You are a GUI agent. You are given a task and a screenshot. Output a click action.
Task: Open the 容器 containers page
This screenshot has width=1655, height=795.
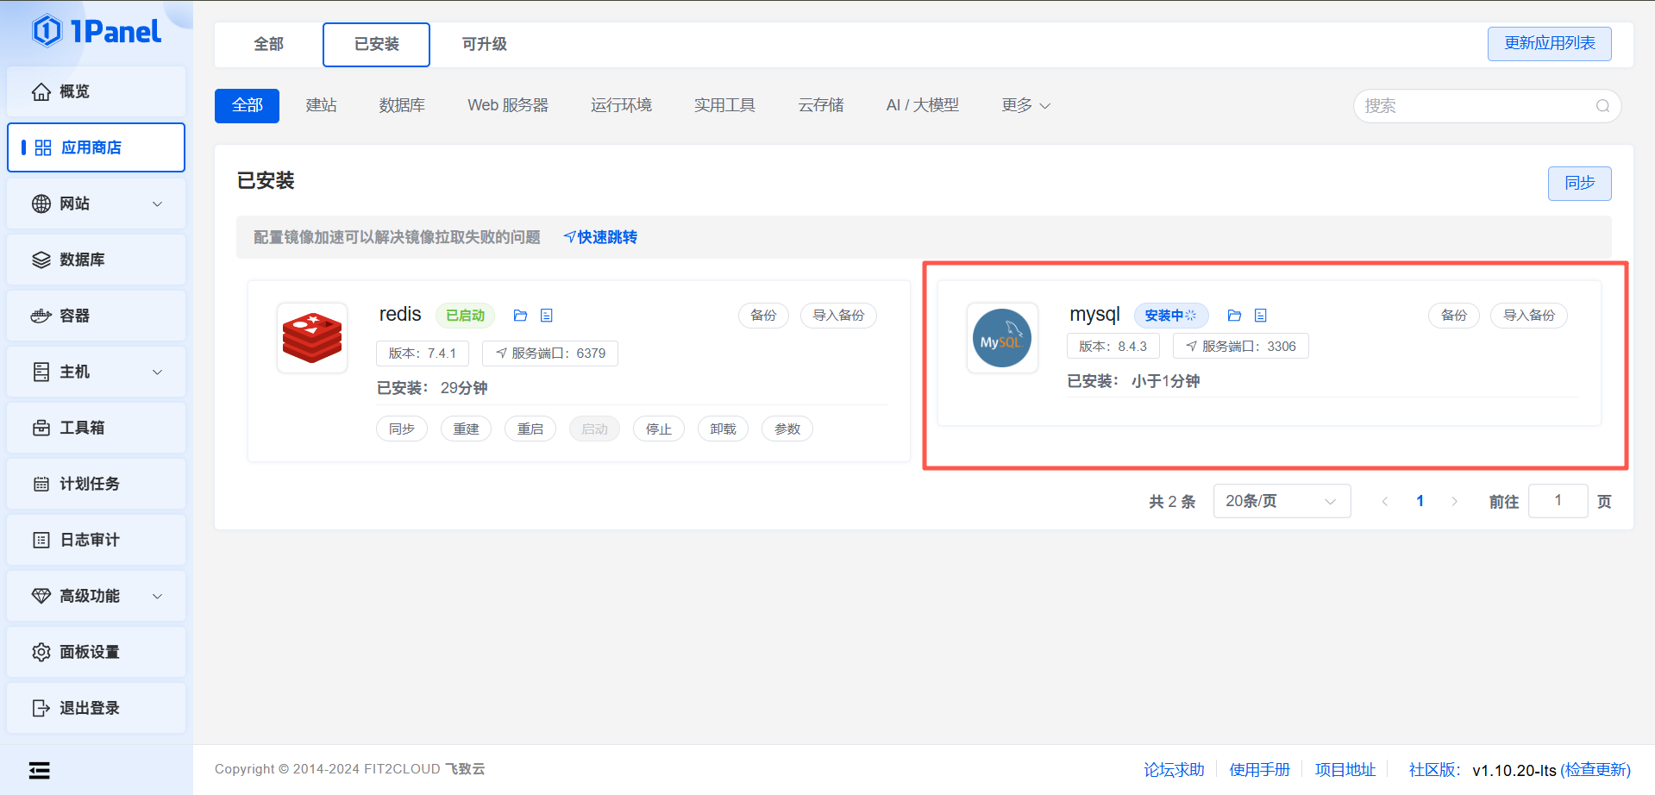coord(96,316)
